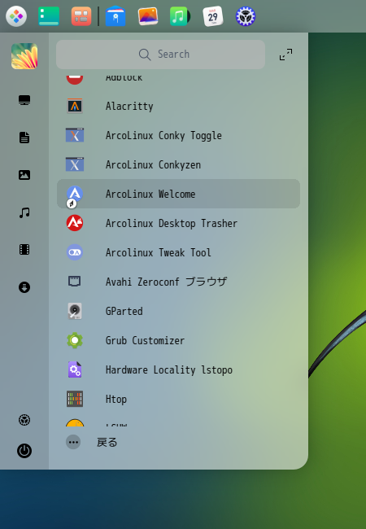
Task: Open the Music sidebar icon
Action: click(24, 212)
